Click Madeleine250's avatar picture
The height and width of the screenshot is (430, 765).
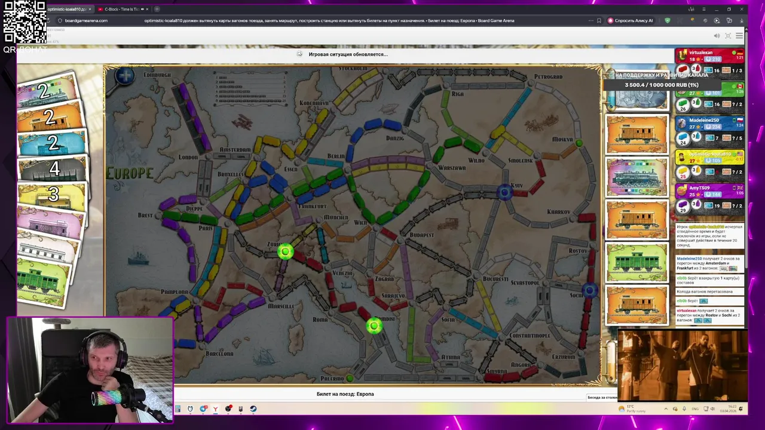(681, 122)
